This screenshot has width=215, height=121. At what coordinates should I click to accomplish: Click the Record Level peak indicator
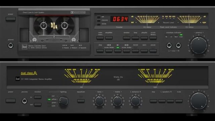pyautogui.click(x=168, y=19)
